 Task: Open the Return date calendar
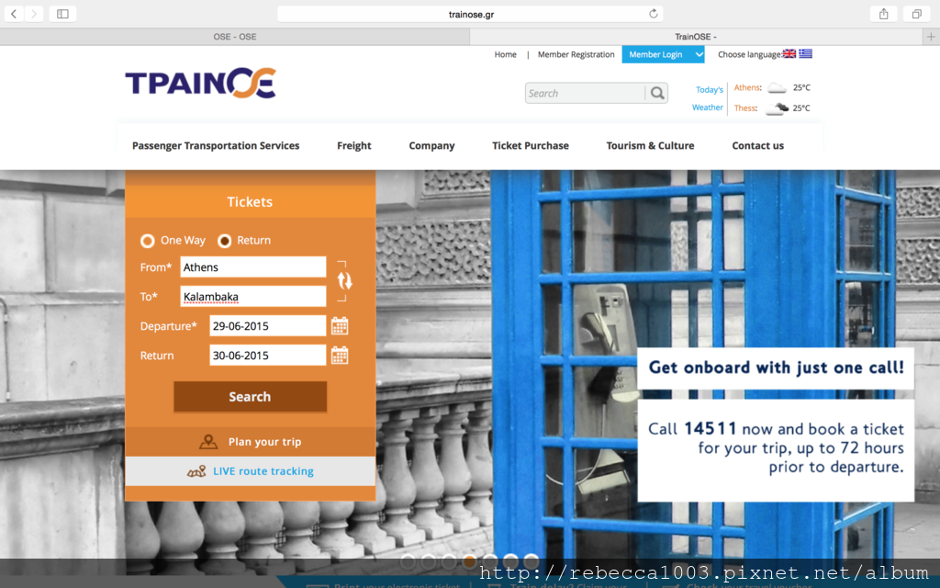coord(340,356)
